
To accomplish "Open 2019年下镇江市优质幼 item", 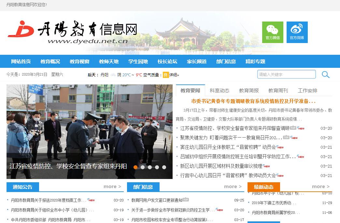I will tap(274, 203).
